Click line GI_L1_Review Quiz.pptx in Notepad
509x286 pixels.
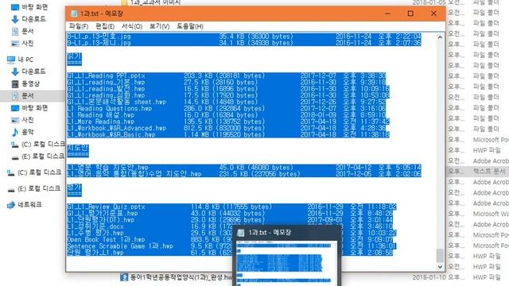point(231,207)
